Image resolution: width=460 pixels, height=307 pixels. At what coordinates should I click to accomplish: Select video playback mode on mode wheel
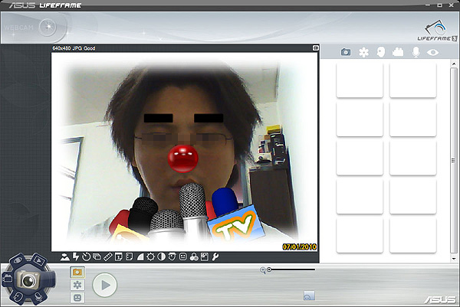(x=39, y=260)
